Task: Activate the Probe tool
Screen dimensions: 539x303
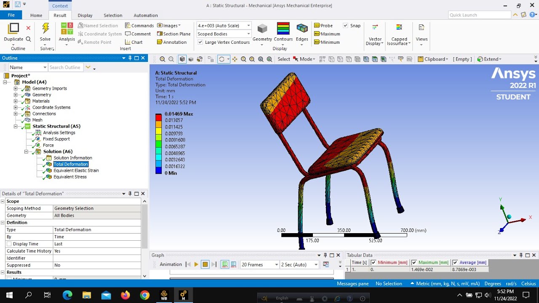Action: (x=323, y=26)
